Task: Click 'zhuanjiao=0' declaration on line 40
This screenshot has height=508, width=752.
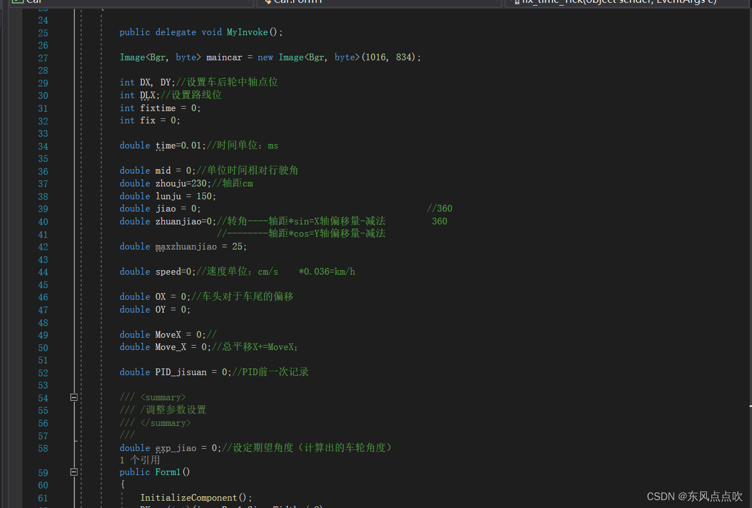Action: pos(183,222)
